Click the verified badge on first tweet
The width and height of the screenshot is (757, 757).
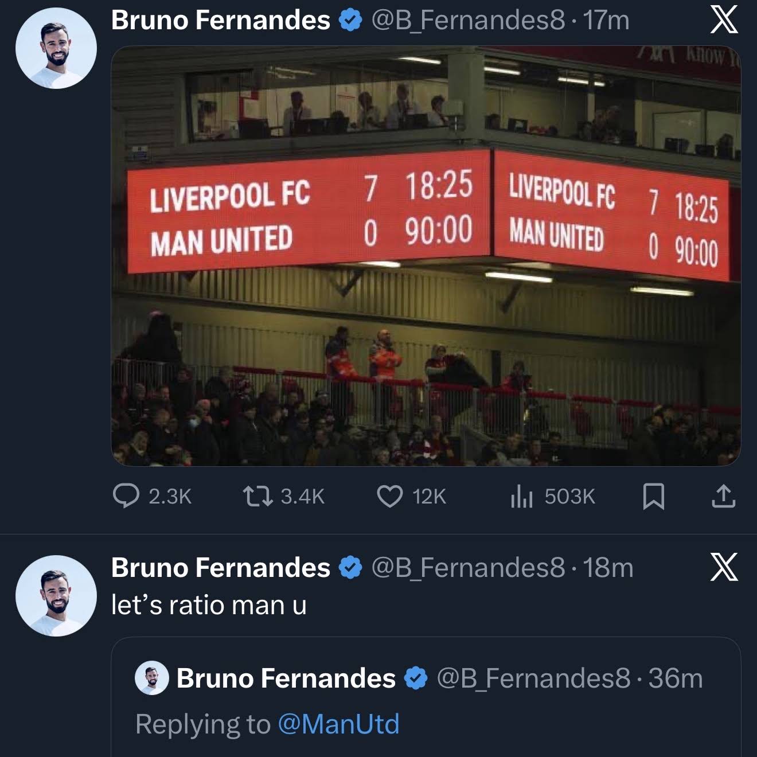click(x=350, y=21)
